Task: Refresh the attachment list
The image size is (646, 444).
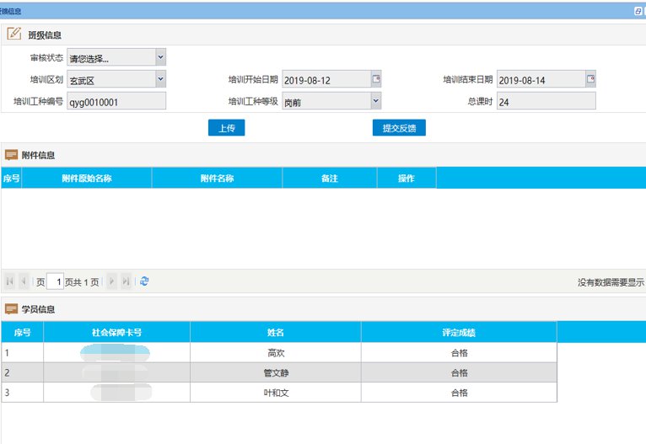Action: pos(144,281)
